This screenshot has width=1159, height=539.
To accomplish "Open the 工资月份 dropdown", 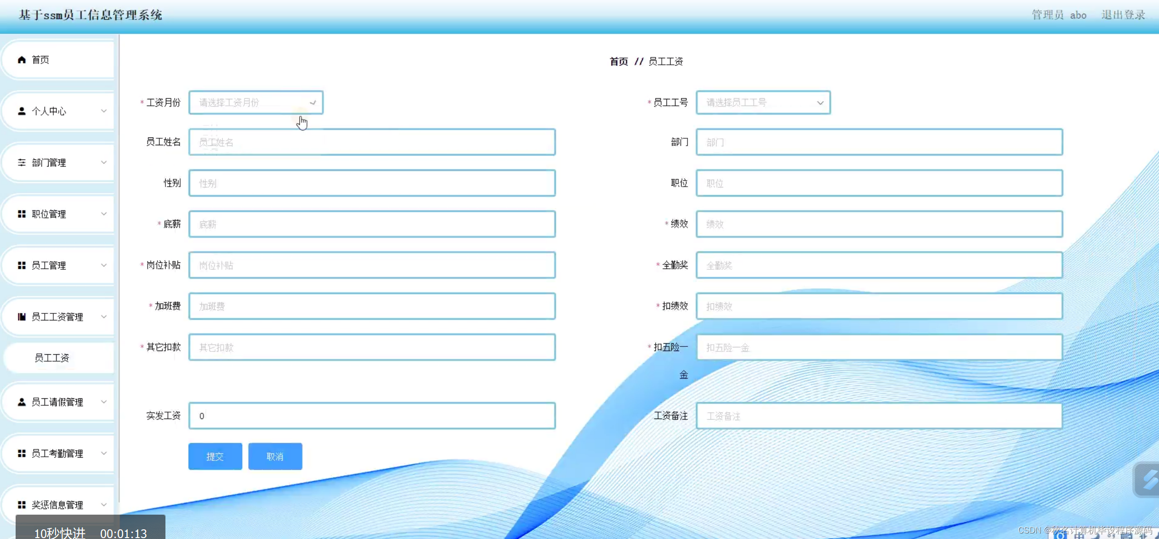I will 256,102.
